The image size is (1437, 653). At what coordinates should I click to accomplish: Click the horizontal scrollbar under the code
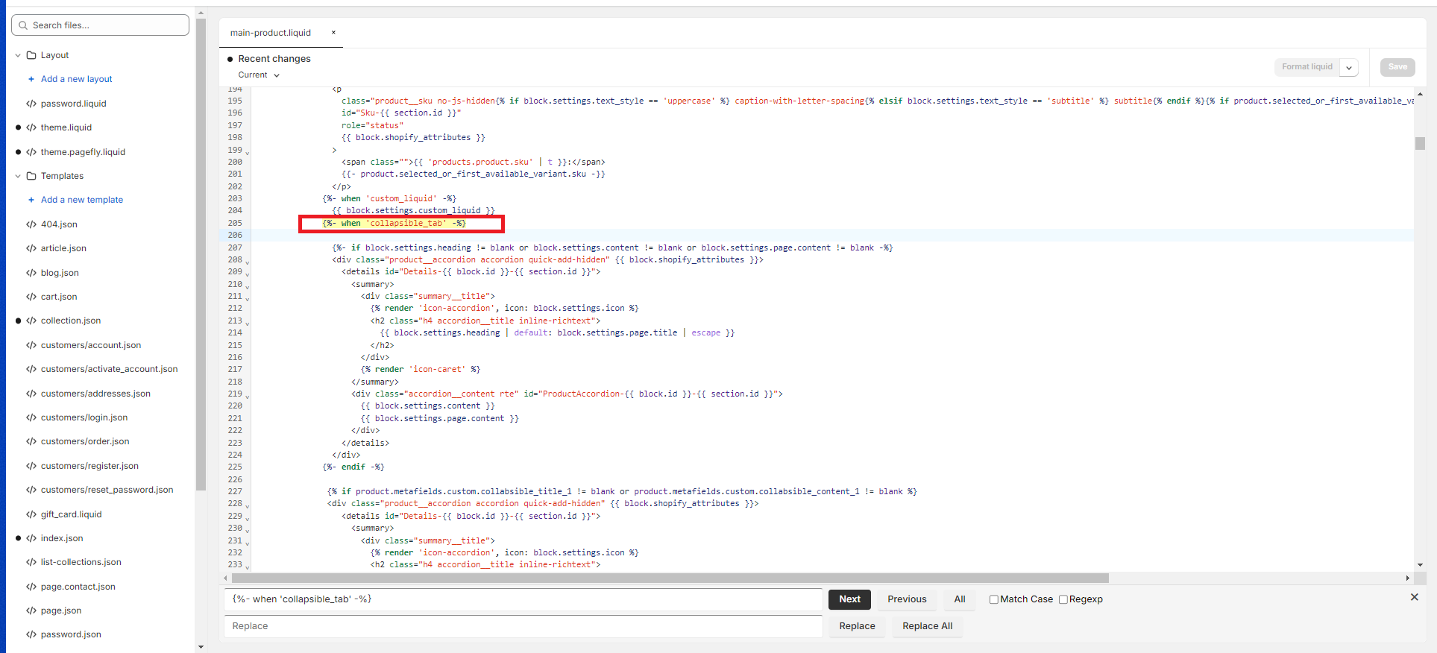point(670,578)
